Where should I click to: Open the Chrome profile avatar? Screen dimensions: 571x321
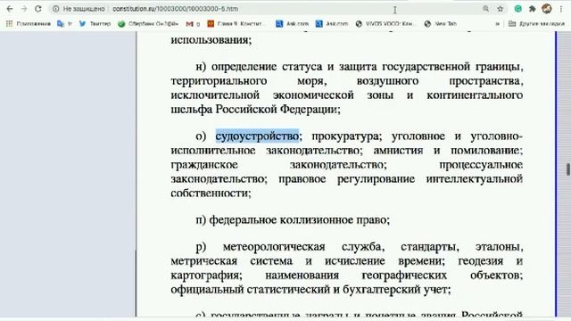coord(547,9)
